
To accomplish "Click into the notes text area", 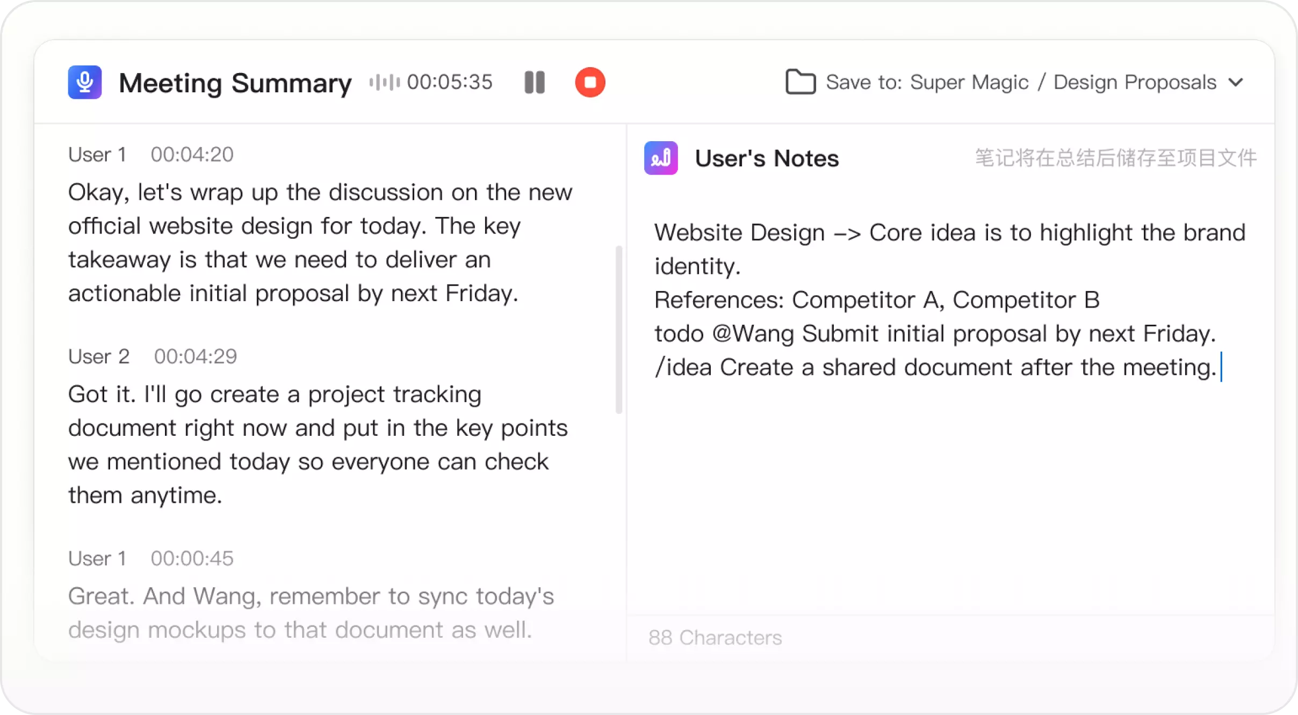I will click(950, 483).
